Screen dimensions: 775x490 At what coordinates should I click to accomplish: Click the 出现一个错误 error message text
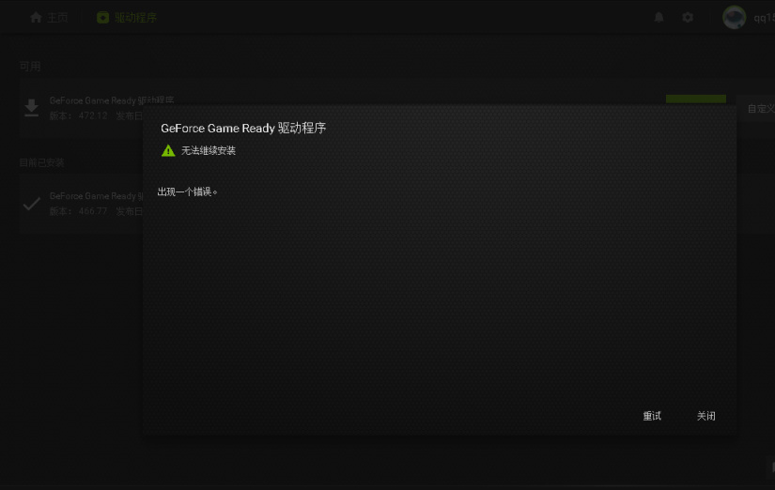pos(187,191)
